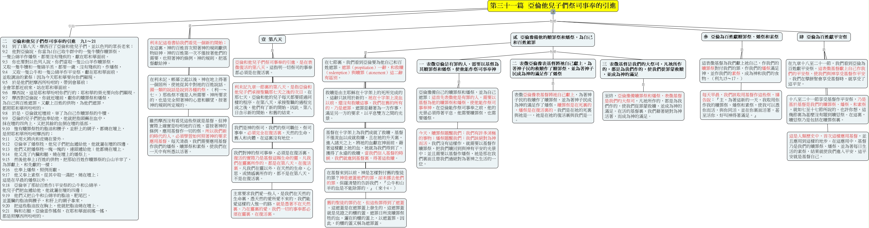Select the heading node 貳 亞倫豫備他的贖罪祭和燔祭
Image resolution: width=869 pixels, height=228 pixels.
[x=553, y=40]
